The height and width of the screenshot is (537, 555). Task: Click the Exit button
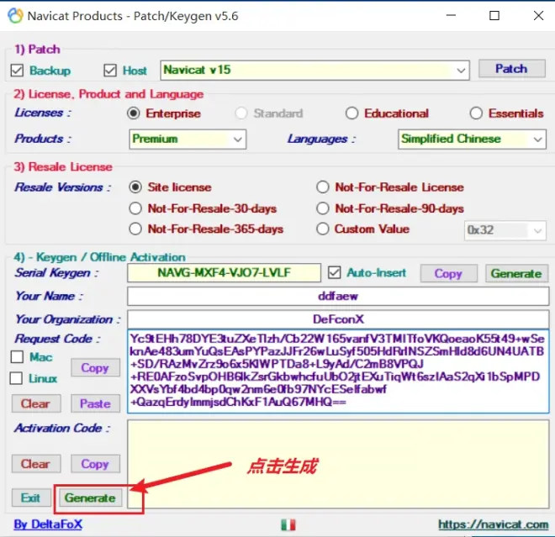click(31, 498)
